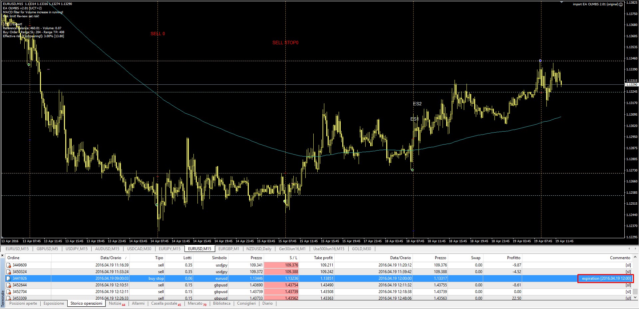Image resolution: width=639 pixels, height=309 pixels.
Task: Select the active EURUSD,M15 chart tab
Action: (200, 249)
